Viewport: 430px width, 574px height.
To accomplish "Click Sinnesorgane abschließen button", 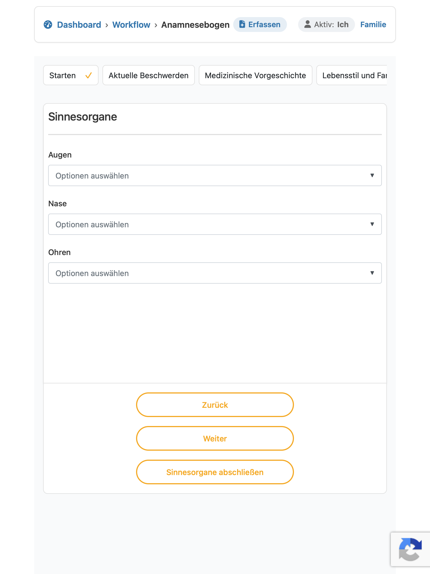I will click(x=215, y=472).
